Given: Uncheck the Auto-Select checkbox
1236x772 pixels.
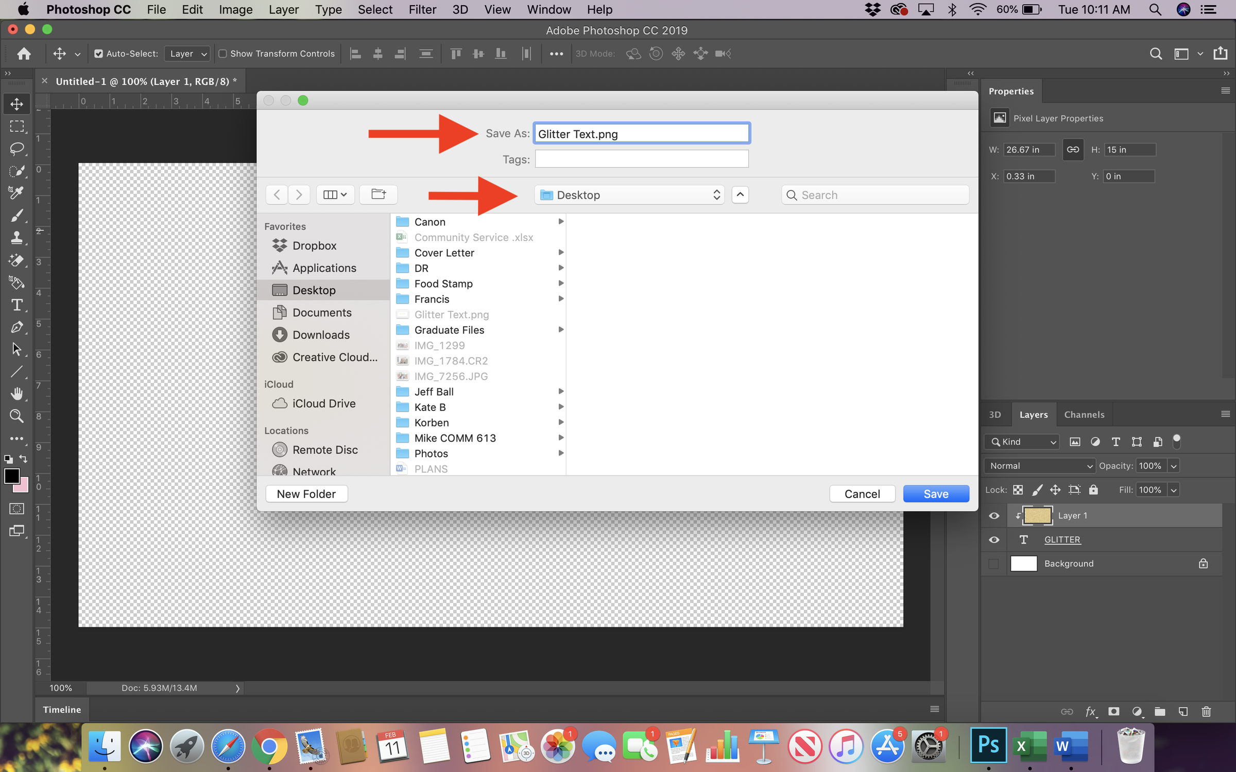Looking at the screenshot, I should coord(98,54).
